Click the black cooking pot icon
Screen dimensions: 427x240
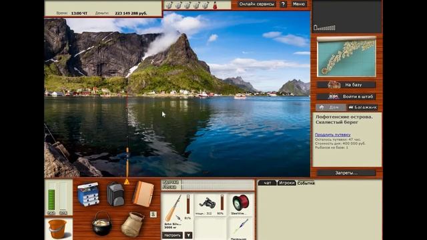[102, 223]
